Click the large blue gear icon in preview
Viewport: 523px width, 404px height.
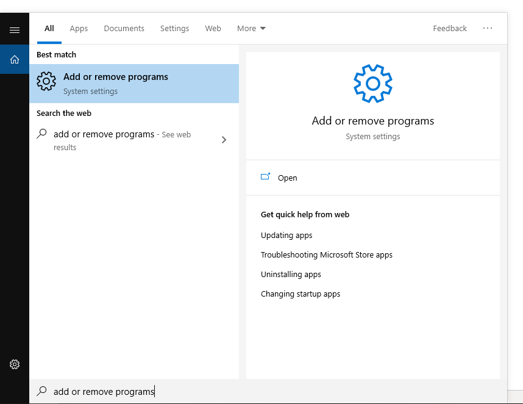(372, 83)
